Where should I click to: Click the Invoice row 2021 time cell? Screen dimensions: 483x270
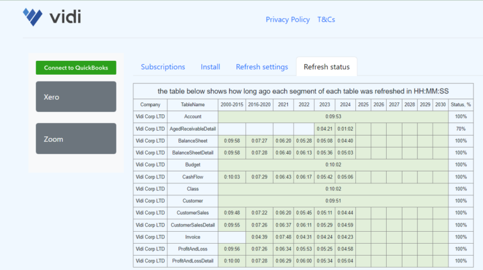click(284, 237)
